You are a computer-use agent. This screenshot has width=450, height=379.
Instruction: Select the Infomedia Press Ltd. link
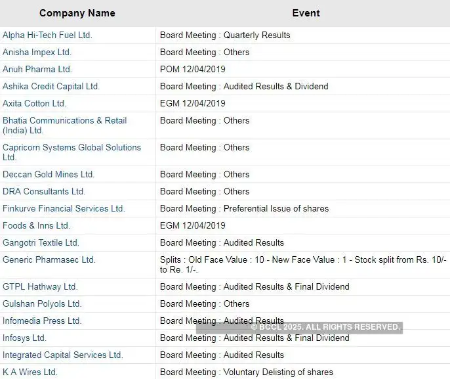click(x=42, y=321)
